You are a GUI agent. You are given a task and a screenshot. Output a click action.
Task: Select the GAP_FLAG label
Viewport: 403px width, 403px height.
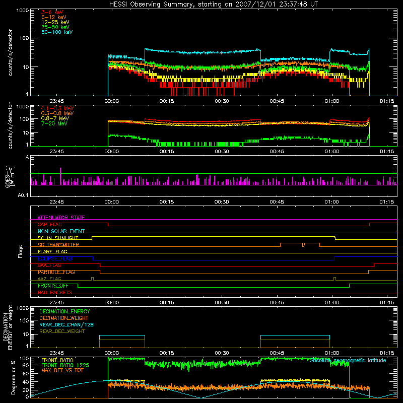pos(49,224)
